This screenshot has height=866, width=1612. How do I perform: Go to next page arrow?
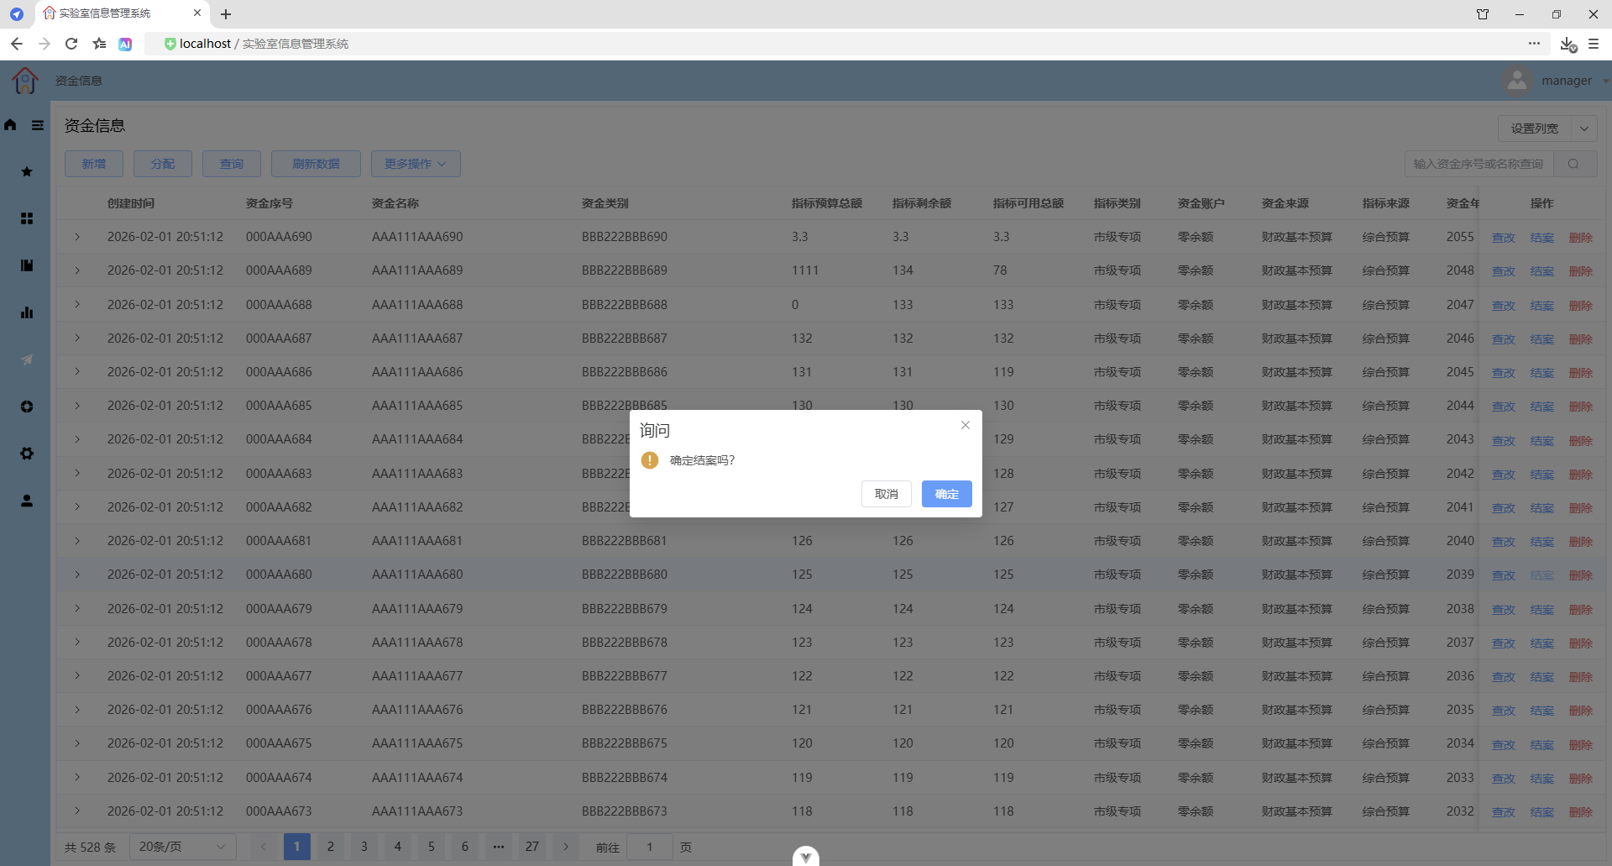(x=566, y=847)
